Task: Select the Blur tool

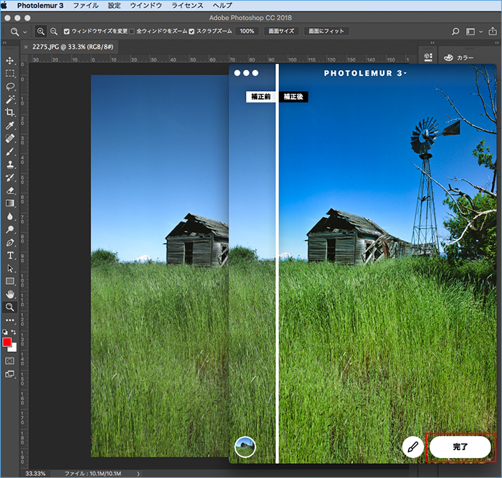Action: pos(10,216)
